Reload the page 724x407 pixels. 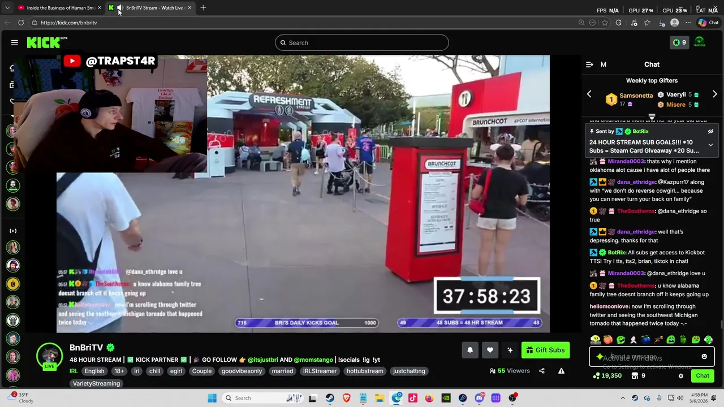21,23
